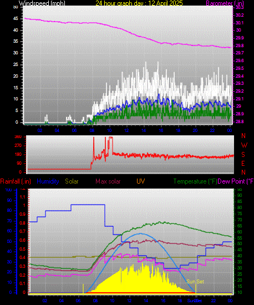The width and height of the screenshot is (254, 305).
Task: Click the red rainfall axis value "0.3"
Action: click(23, 266)
